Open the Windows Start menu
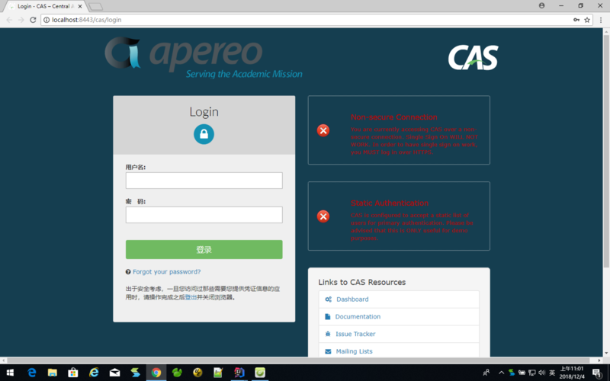The image size is (610, 381). click(10, 373)
